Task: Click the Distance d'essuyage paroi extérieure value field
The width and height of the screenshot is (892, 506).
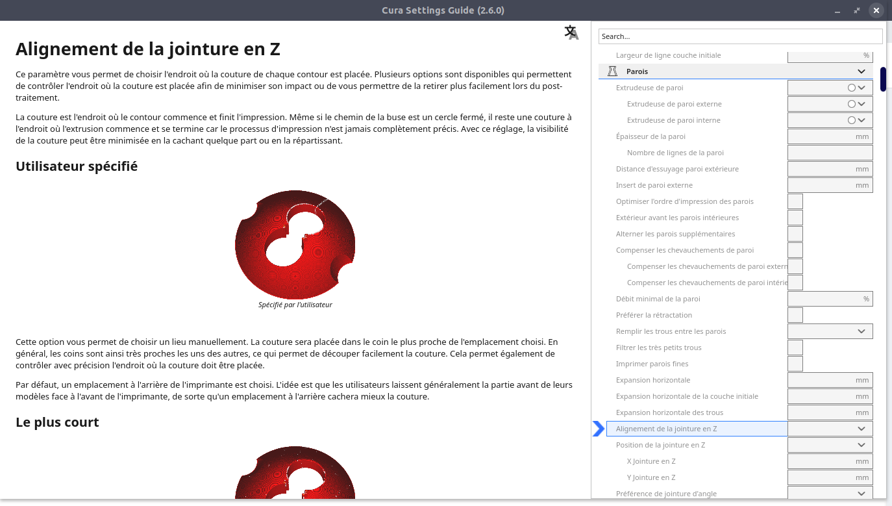Action: tap(830, 169)
